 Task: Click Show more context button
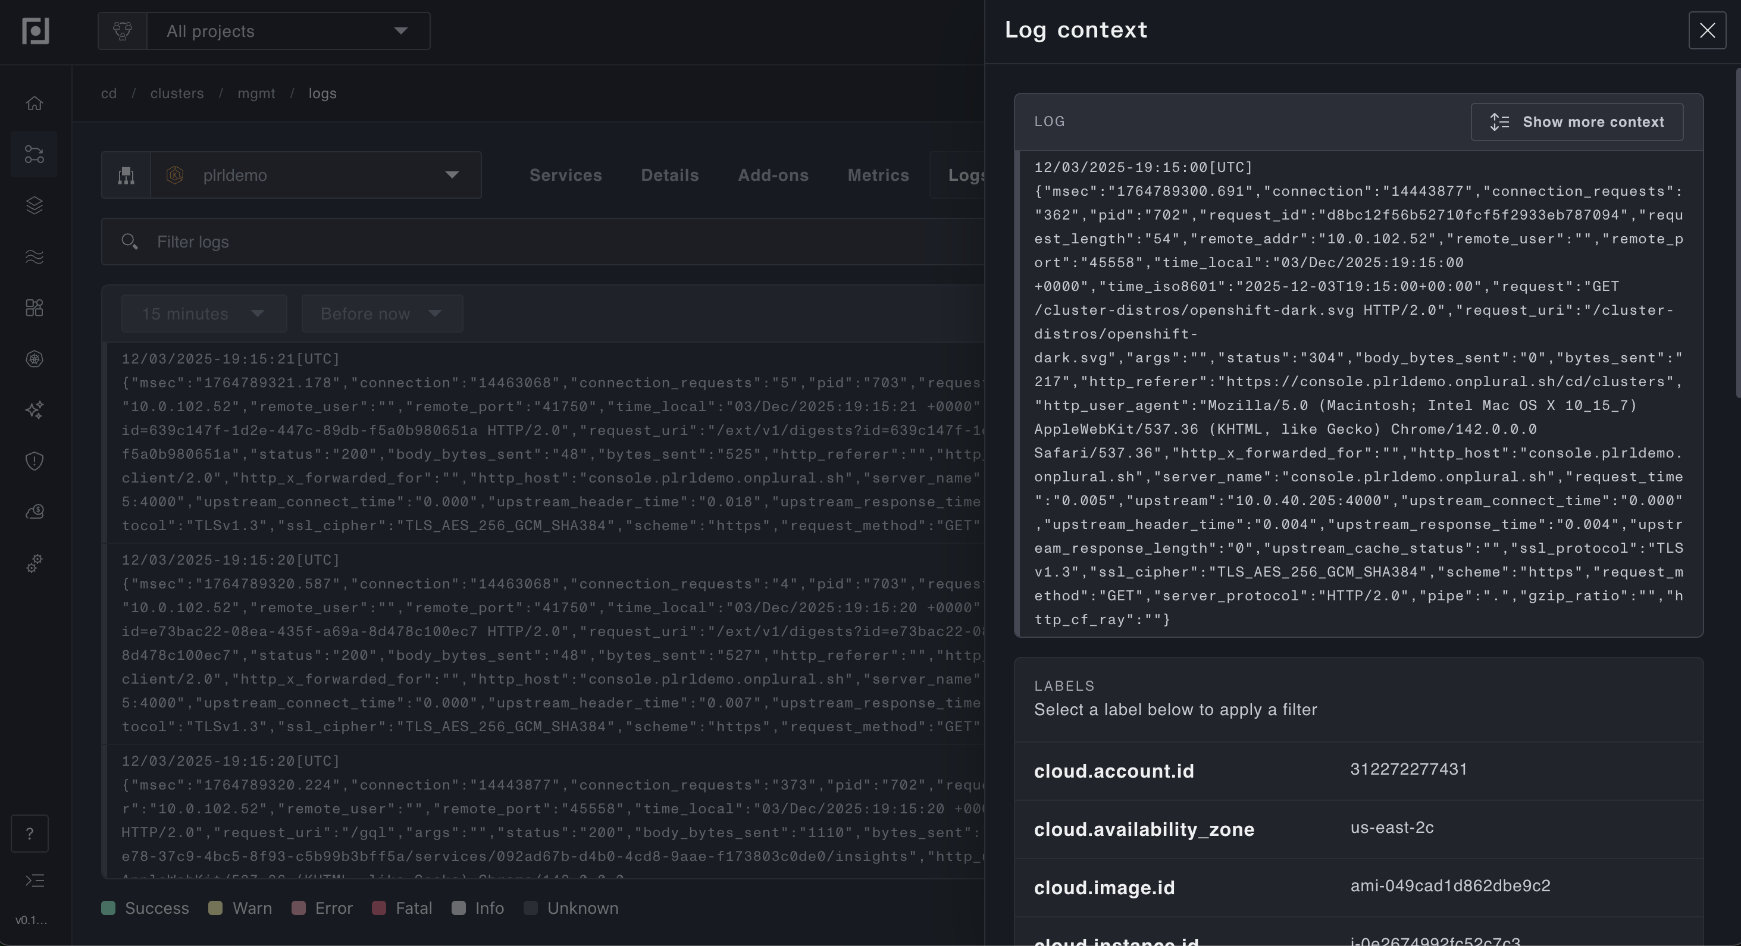pos(1576,123)
